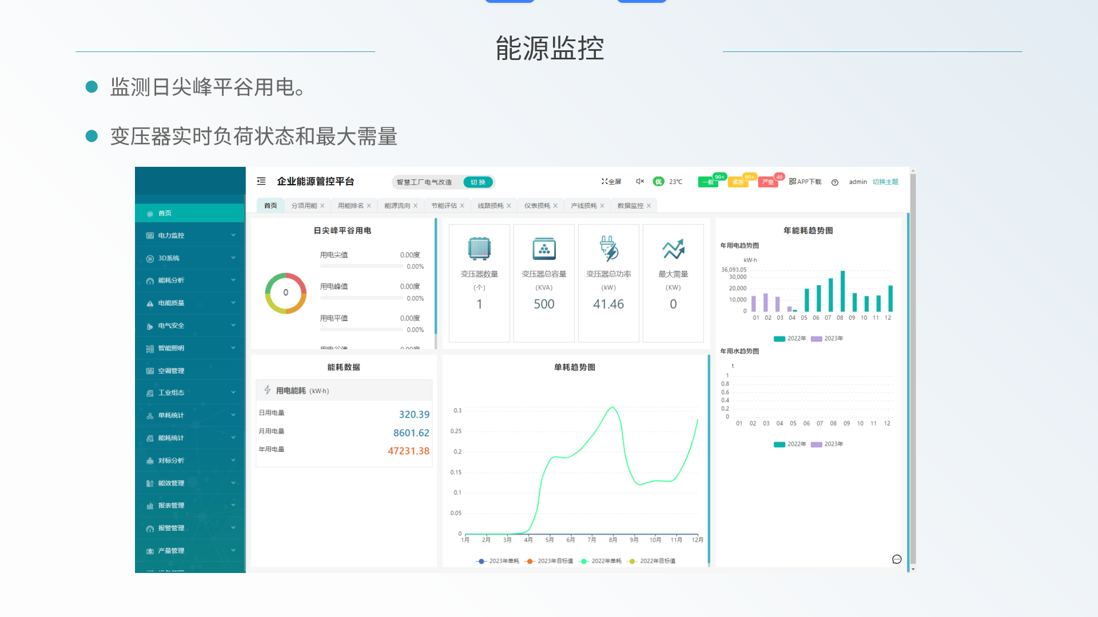Click the weather quality 优 badge icon
This screenshot has width=1098, height=617.
(x=658, y=181)
